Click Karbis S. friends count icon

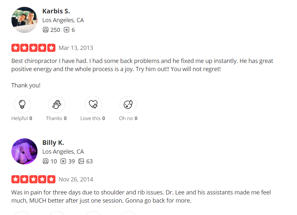click(x=46, y=30)
